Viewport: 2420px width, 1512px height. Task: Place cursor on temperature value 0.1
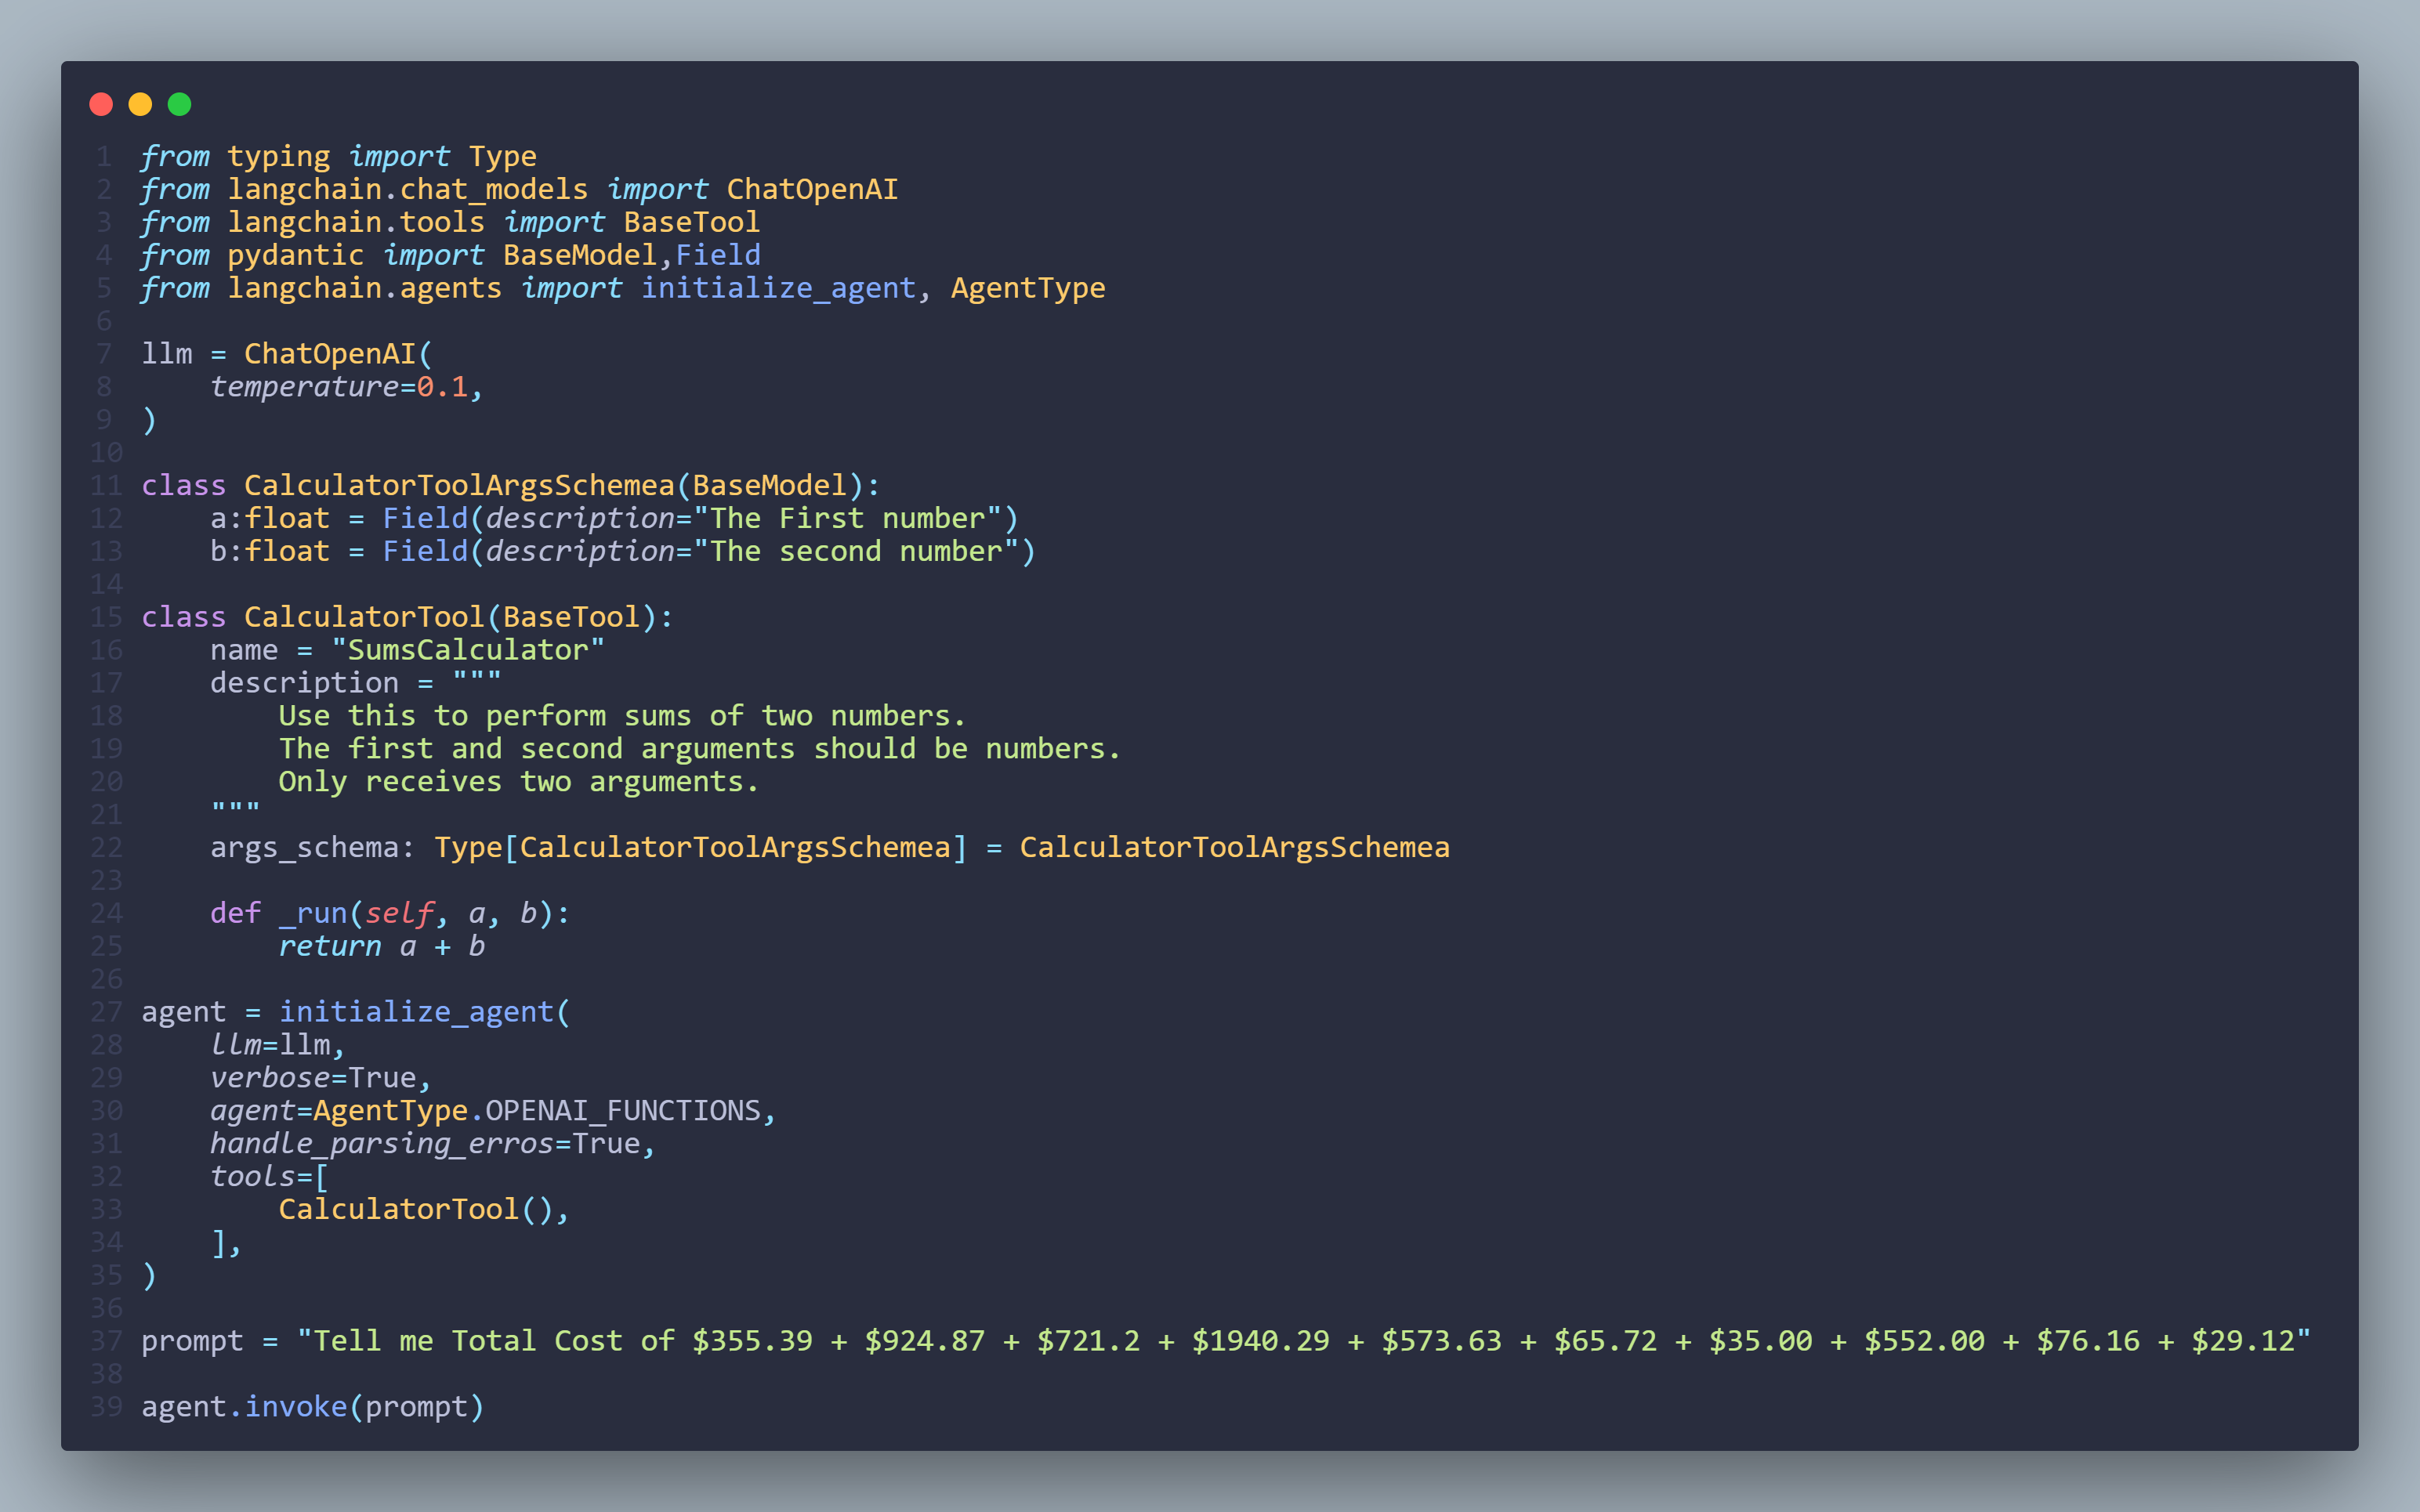click(x=442, y=387)
